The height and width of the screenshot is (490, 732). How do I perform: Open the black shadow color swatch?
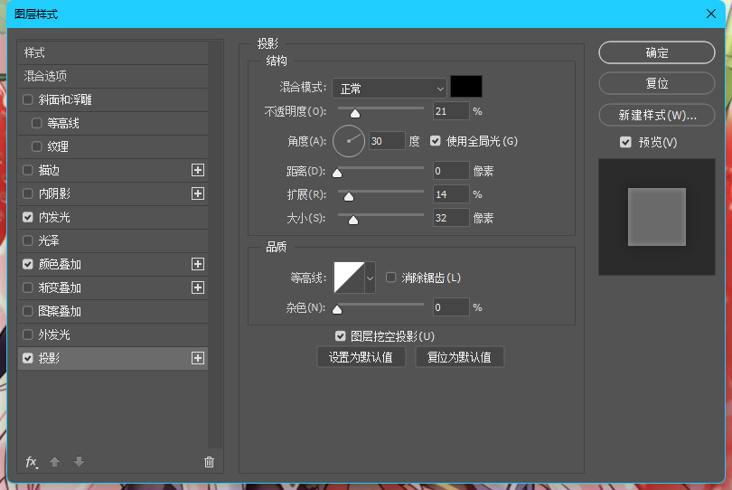point(466,87)
